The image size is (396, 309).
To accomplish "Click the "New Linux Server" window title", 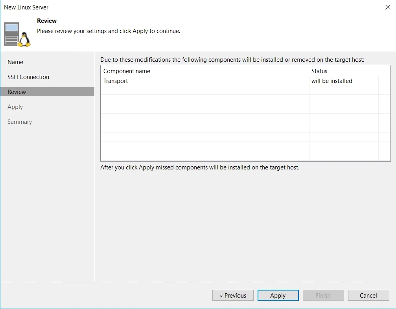I will [x=26, y=7].
